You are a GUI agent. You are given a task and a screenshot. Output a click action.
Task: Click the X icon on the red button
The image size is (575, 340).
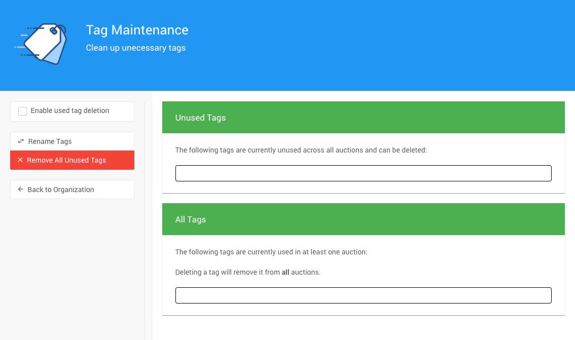coord(20,160)
